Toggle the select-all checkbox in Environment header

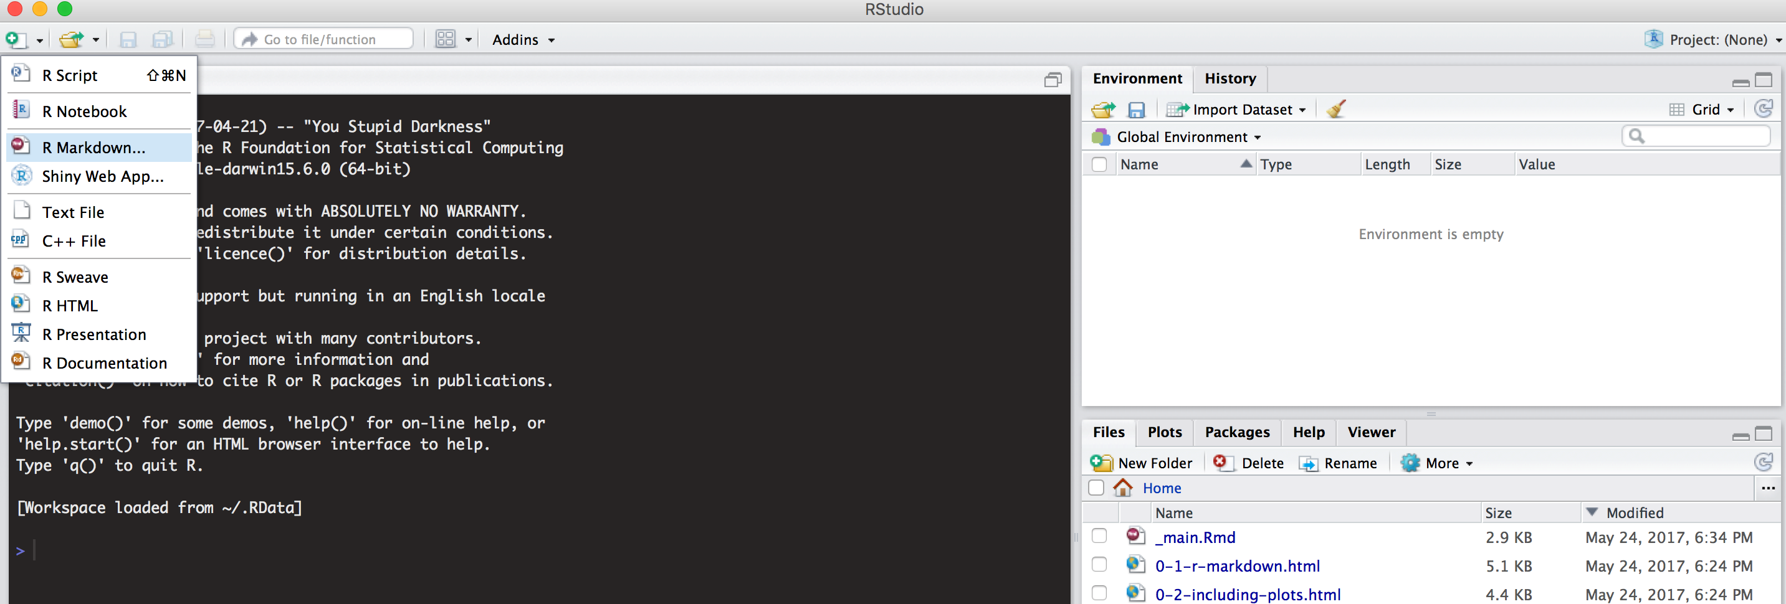coord(1099,165)
